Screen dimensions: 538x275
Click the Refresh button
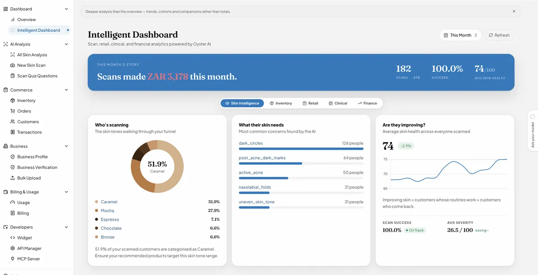(x=499, y=35)
